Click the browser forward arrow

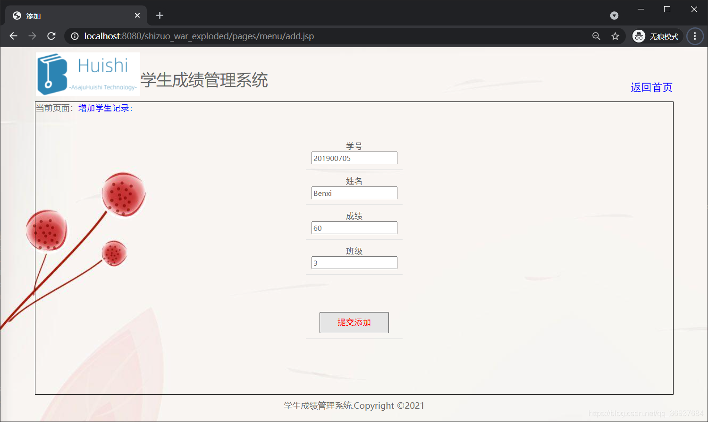(32, 36)
